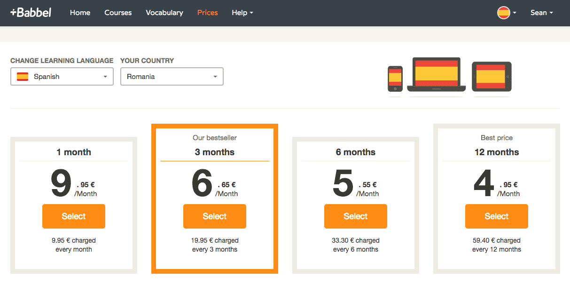Select the 3 months bestseller plan
Viewport: 570px width, 293px height.
(x=214, y=216)
